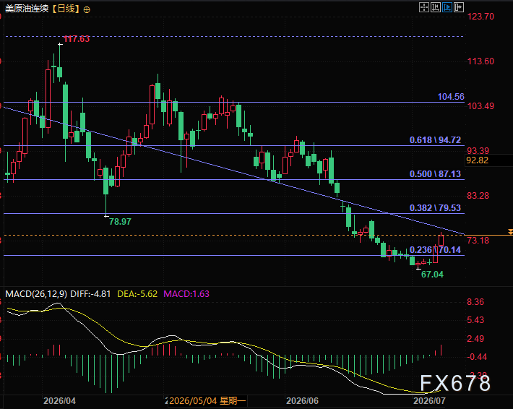The image size is (513, 409).
Task: Click the 92.82 price cursor label
Action: (478, 160)
